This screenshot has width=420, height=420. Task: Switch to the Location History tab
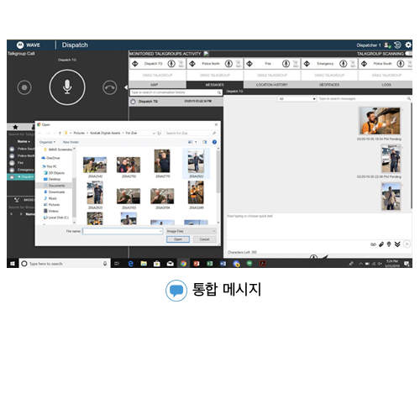[272, 85]
